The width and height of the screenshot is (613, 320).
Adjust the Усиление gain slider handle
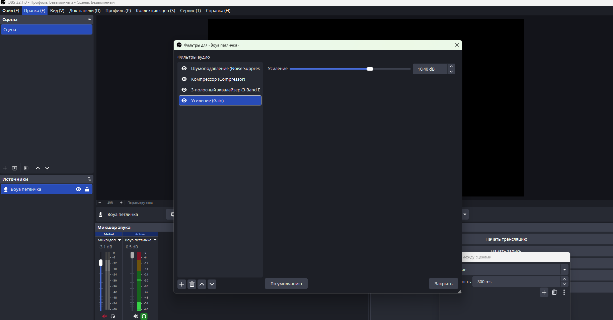point(370,69)
